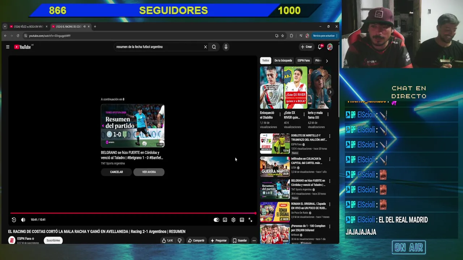Open the YouTube notifications bell

320,47
